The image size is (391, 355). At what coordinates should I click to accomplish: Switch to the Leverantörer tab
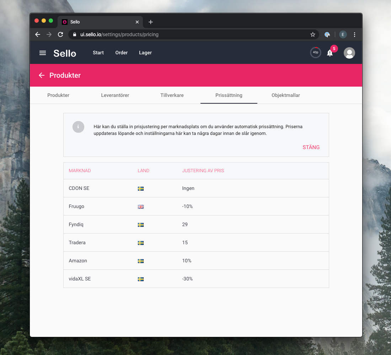(x=115, y=95)
